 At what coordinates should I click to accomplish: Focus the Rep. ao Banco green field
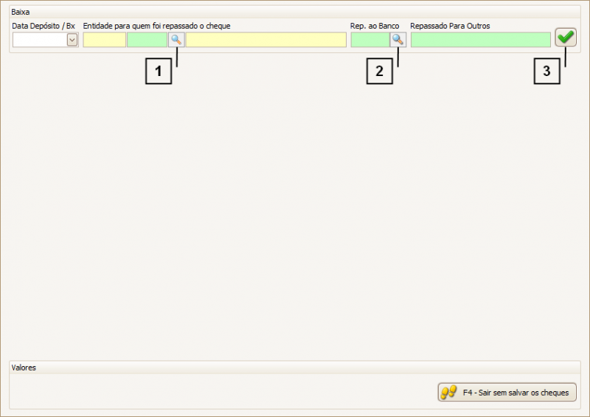[x=369, y=41]
